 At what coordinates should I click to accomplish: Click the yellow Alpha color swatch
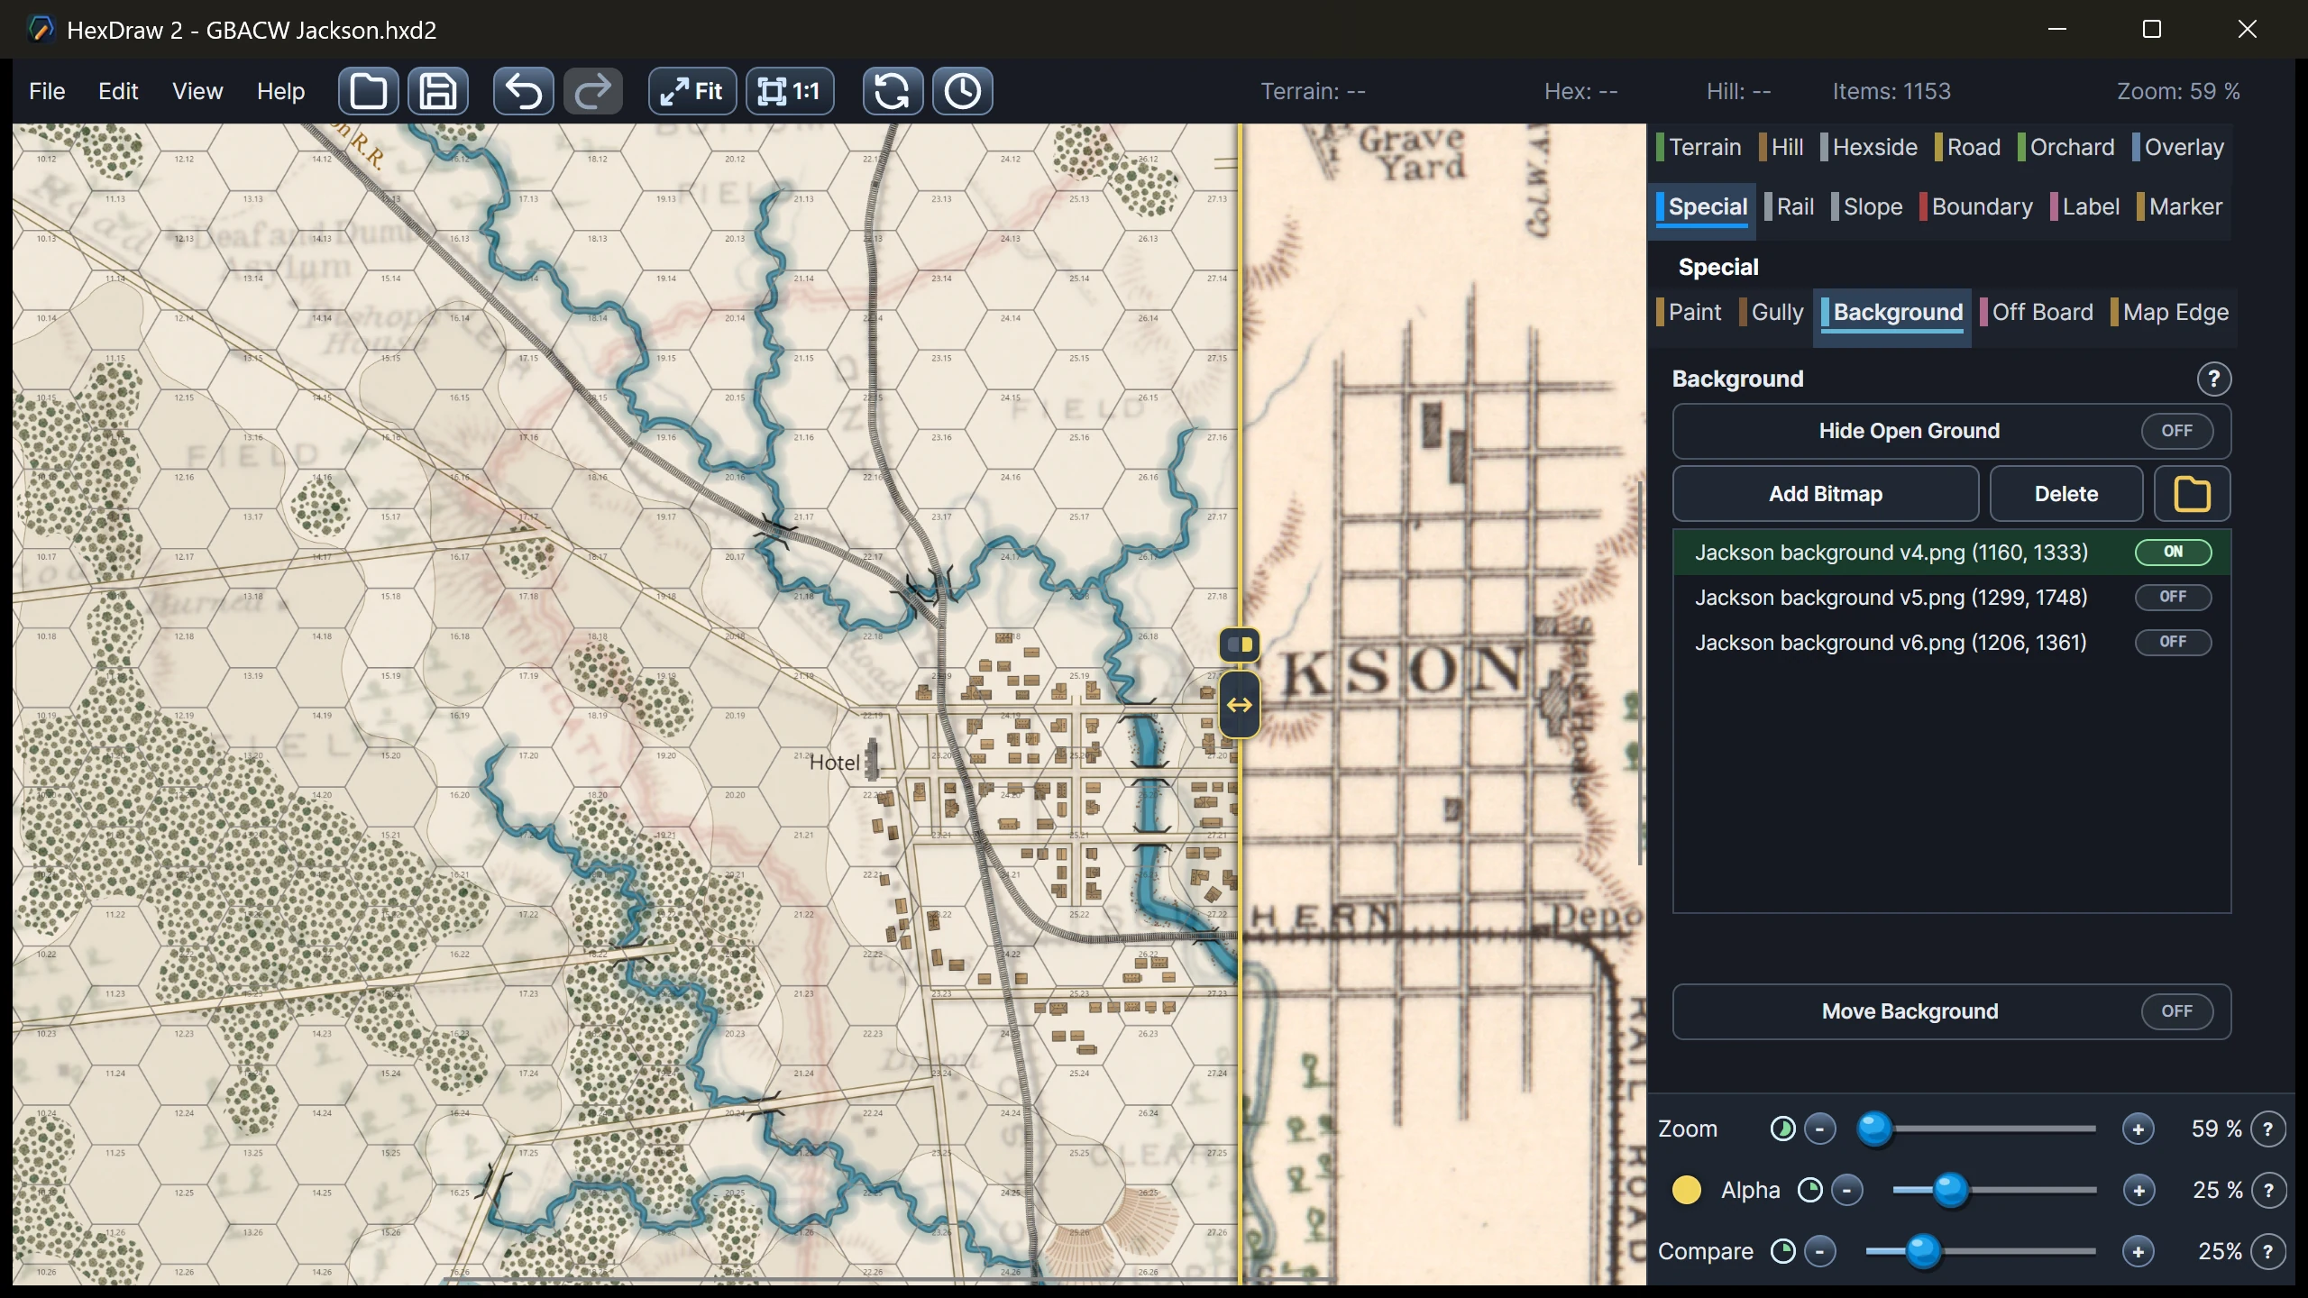1686,1190
